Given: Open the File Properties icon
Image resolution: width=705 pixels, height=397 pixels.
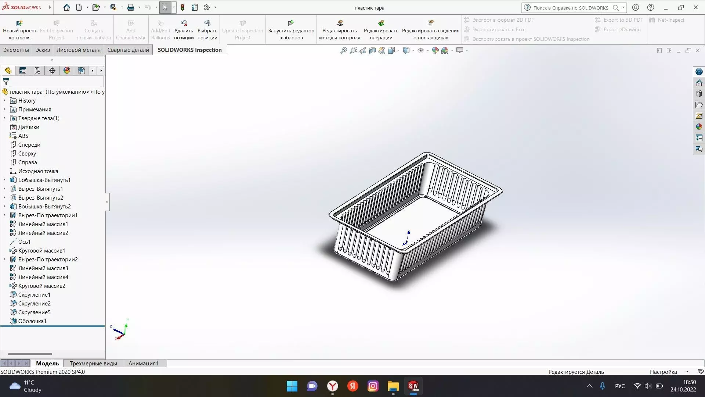Looking at the screenshot, I should point(195,7).
